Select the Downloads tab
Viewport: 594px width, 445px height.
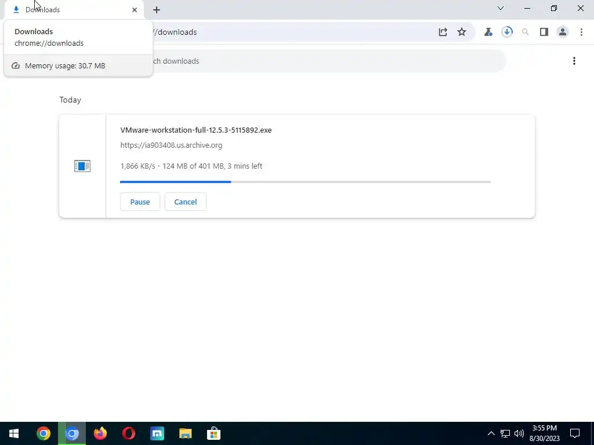[74, 10]
